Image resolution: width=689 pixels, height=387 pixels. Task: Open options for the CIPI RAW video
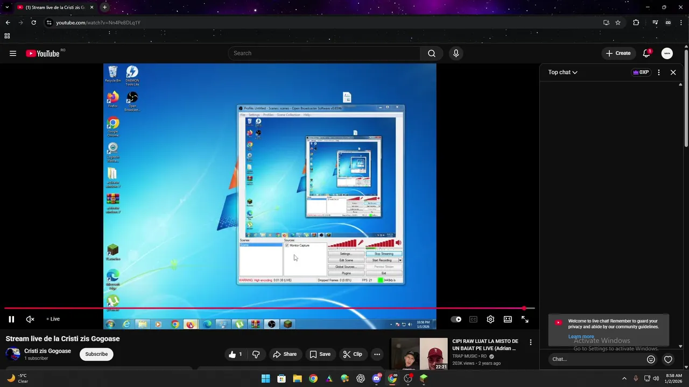531,342
